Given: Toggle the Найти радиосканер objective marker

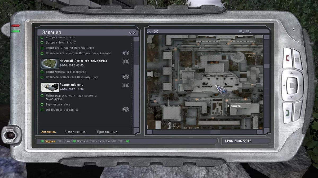Looking at the screenshot, I should click(42, 96).
